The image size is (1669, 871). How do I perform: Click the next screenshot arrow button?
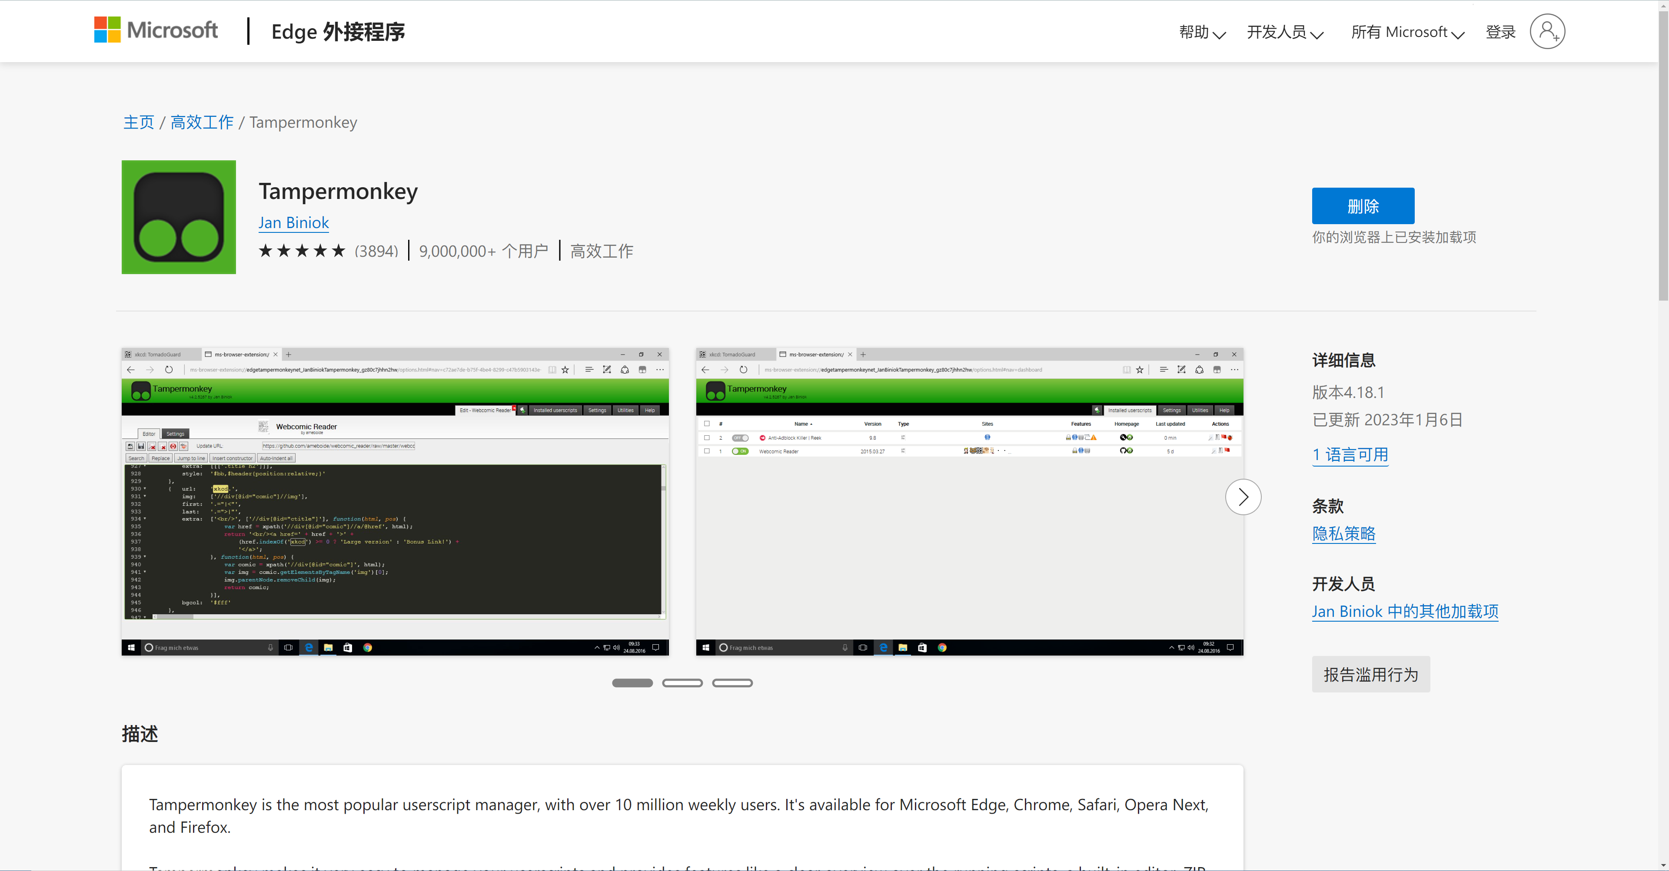(x=1243, y=497)
